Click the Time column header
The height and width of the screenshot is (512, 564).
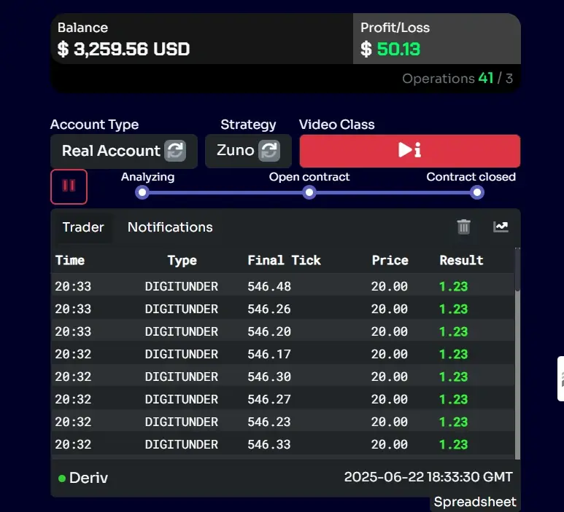click(x=70, y=260)
